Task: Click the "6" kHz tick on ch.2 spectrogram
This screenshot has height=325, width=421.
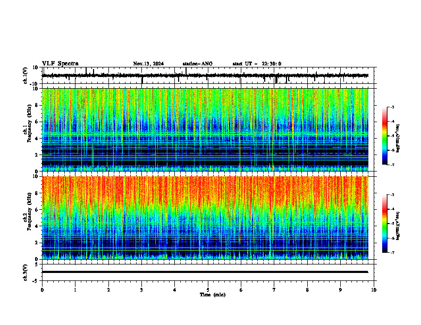Action: pos(37,210)
